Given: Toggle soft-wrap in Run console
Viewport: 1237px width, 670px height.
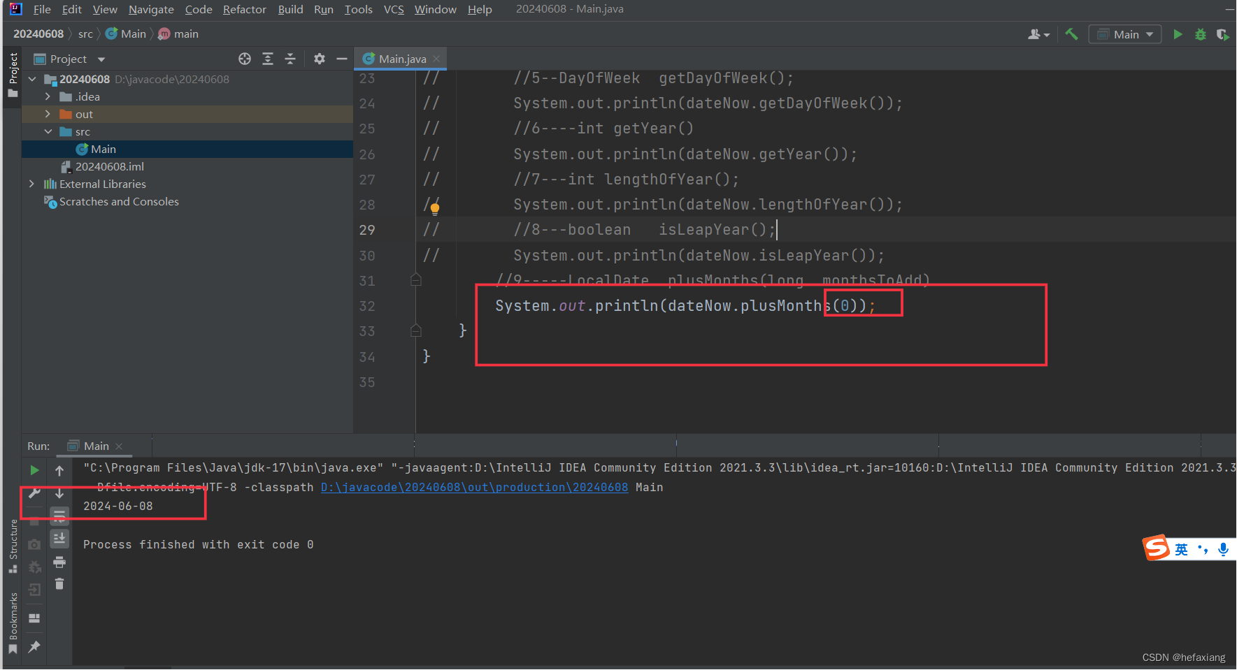Looking at the screenshot, I should click(59, 516).
